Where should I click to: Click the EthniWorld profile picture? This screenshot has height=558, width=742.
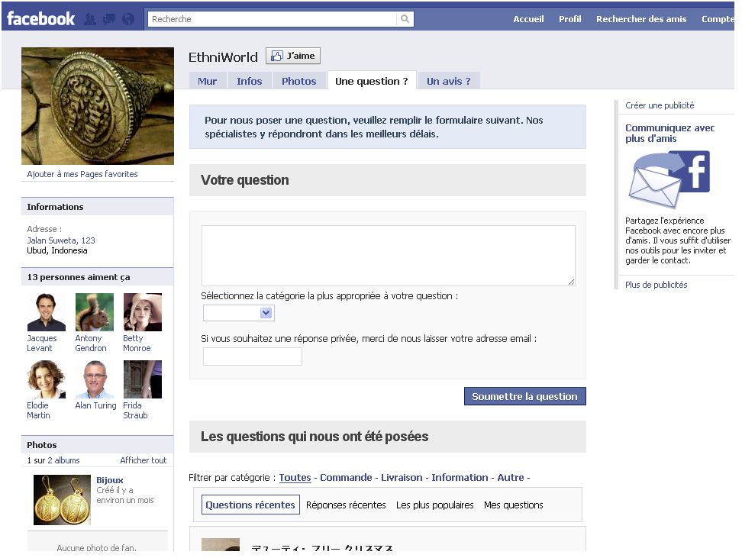(x=98, y=106)
